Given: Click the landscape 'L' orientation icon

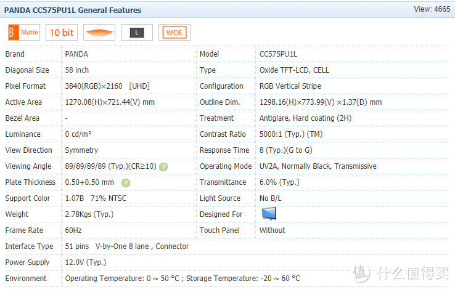Looking at the screenshot, I should (137, 32).
